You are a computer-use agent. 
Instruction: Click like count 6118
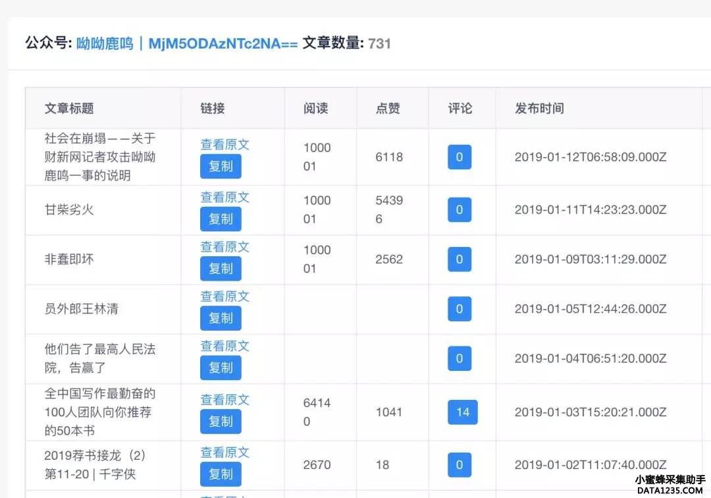pos(389,157)
